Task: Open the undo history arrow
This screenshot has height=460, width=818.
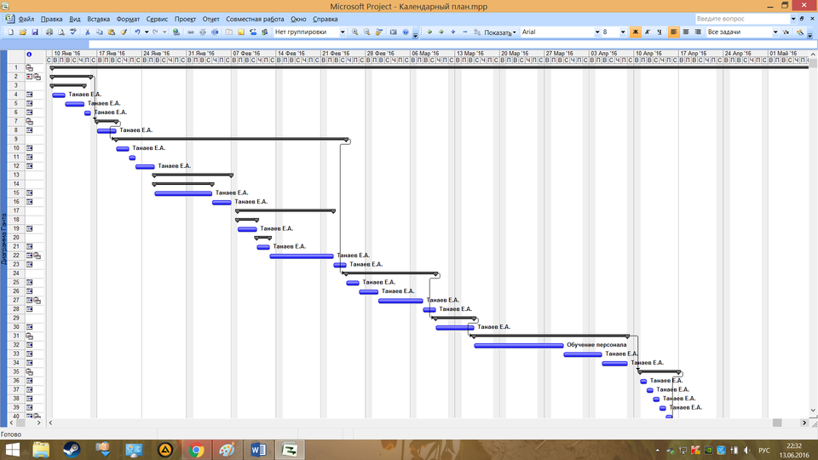Action: point(147,32)
